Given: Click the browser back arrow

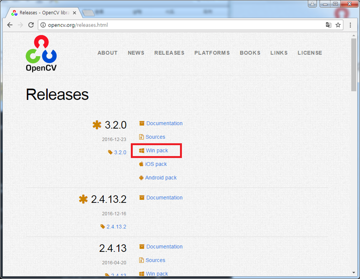Looking at the screenshot, I should point(10,25).
